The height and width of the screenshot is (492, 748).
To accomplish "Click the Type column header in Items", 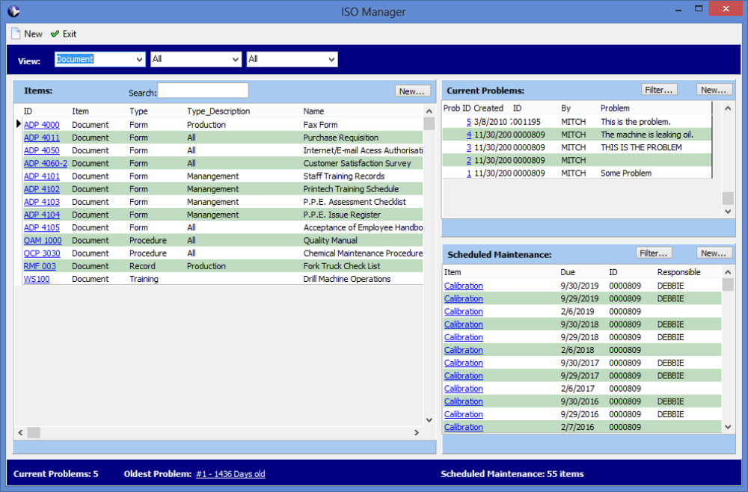I will point(138,111).
